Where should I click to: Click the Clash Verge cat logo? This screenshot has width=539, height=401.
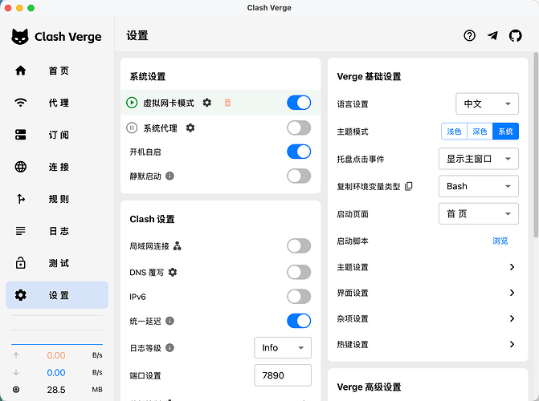20,36
